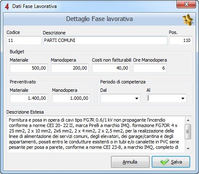Click Preventivato Materiale field 1.400,00
This screenshot has height=174, width=199.
pyautogui.click(x=29, y=98)
